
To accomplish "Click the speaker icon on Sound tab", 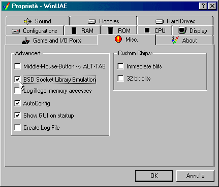I will coord(27,21).
